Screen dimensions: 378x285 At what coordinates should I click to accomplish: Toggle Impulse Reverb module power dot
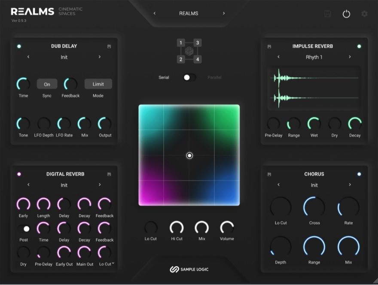pos(359,46)
